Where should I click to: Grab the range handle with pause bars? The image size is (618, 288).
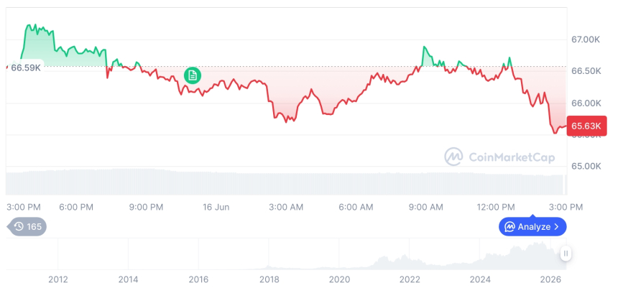coord(566,254)
